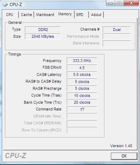Click the Command Rate label
Image resolution: width=140 pixels, height=165 pixels.
click(x=49, y=109)
